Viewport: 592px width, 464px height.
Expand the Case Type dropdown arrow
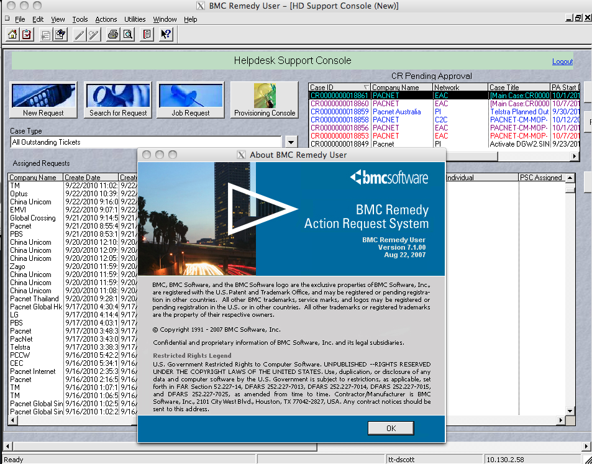(291, 142)
